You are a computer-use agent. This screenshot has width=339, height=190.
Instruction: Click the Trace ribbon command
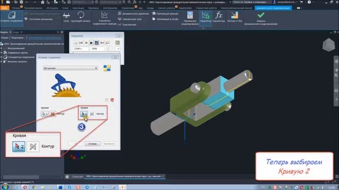click(127, 25)
